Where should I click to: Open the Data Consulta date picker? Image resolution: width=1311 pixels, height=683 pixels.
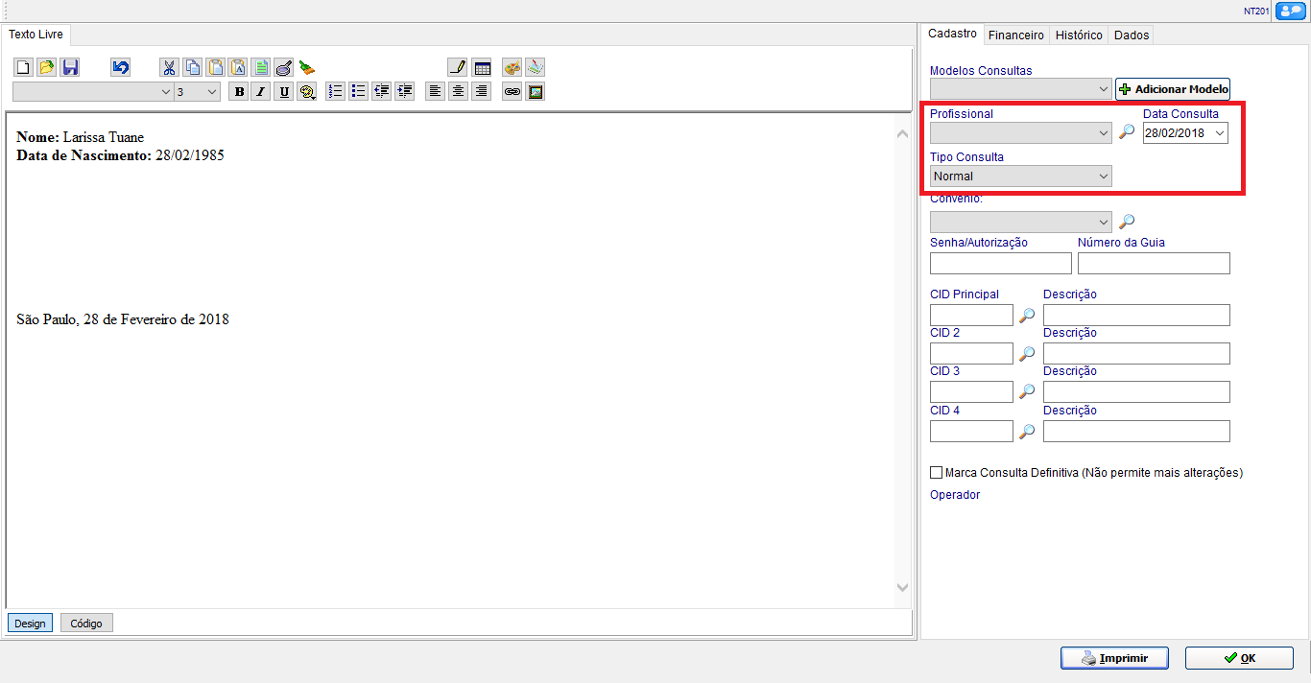[x=1219, y=133]
